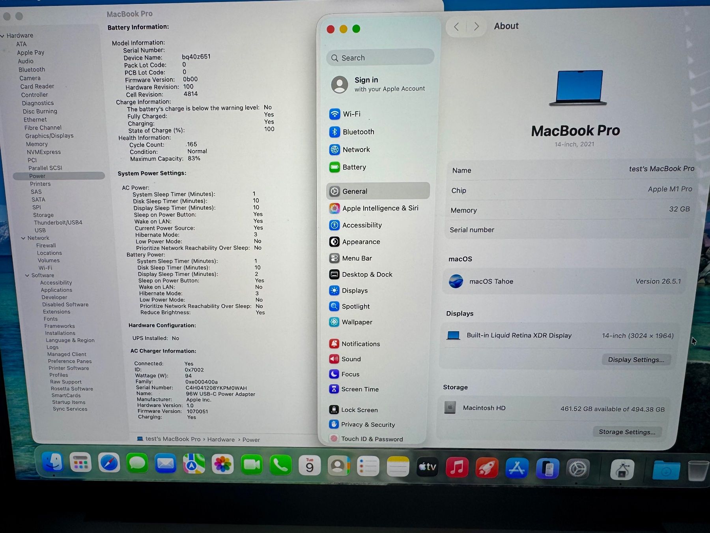Screen dimensions: 710x533
Task: Open Photos from the Dock
Action: 222,465
